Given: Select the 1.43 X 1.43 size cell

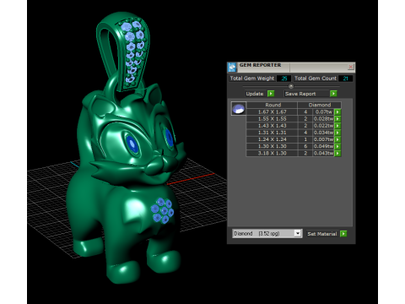Looking at the screenshot, I should point(272,126).
